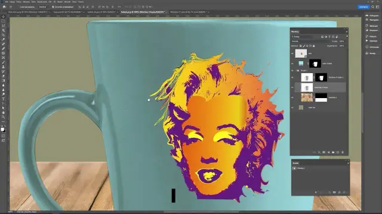Hide the Warstwa 0 kopia 2 layer
The width and height of the screenshot is (382, 214).
point(292,77)
